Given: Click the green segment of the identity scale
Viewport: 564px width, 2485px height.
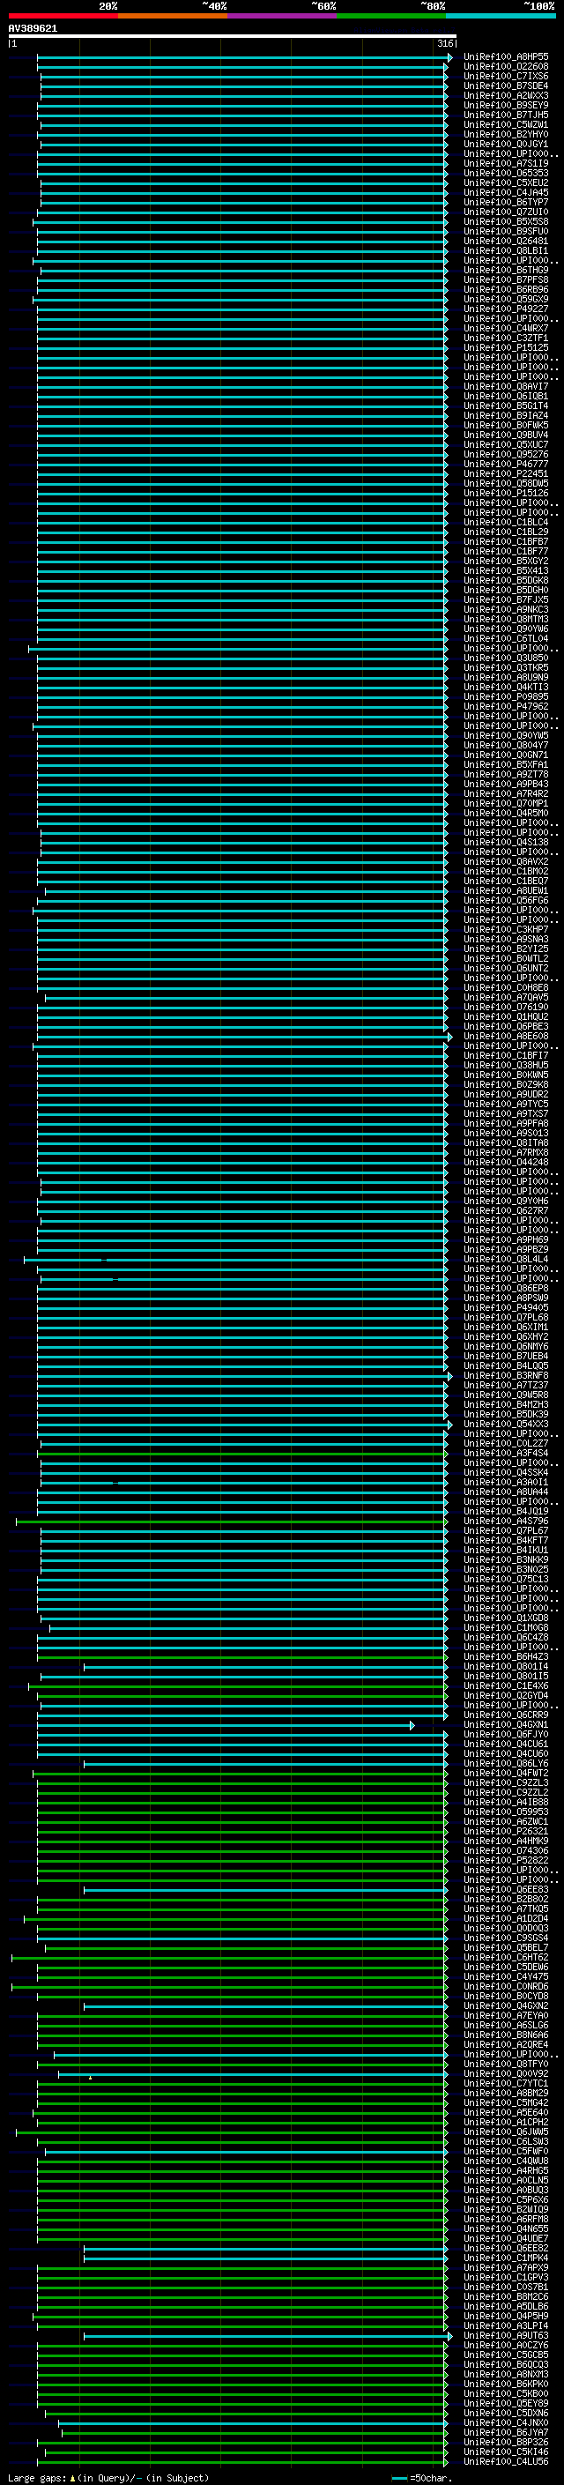Looking at the screenshot, I should 391,16.
